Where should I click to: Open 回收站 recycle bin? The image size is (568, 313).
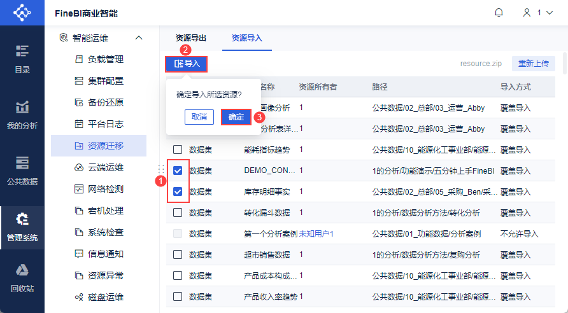(22, 277)
